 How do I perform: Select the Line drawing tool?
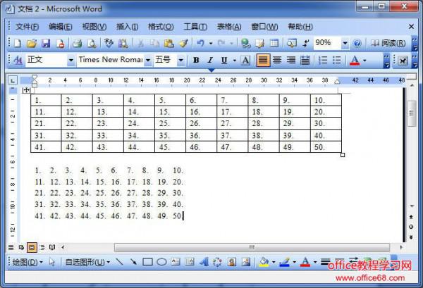(119, 262)
